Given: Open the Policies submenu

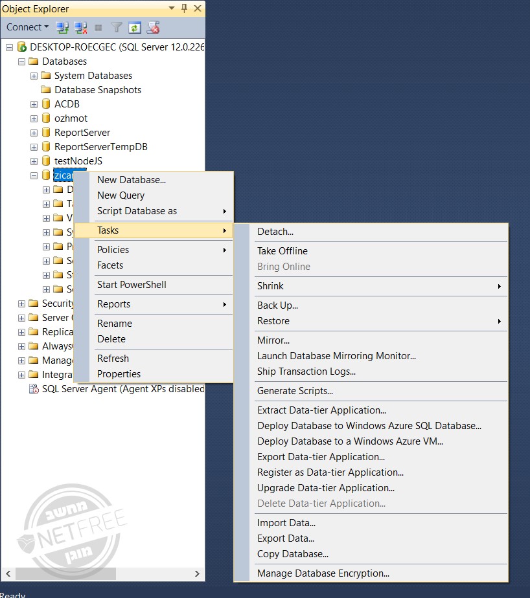Looking at the screenshot, I should pos(154,250).
